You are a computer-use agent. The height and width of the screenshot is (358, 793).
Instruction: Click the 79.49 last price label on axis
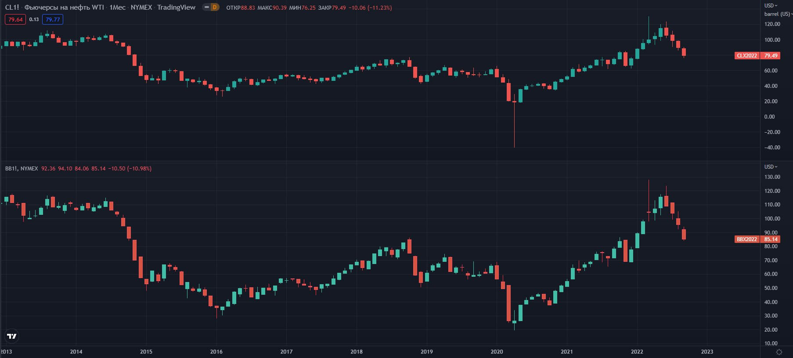tap(771, 55)
